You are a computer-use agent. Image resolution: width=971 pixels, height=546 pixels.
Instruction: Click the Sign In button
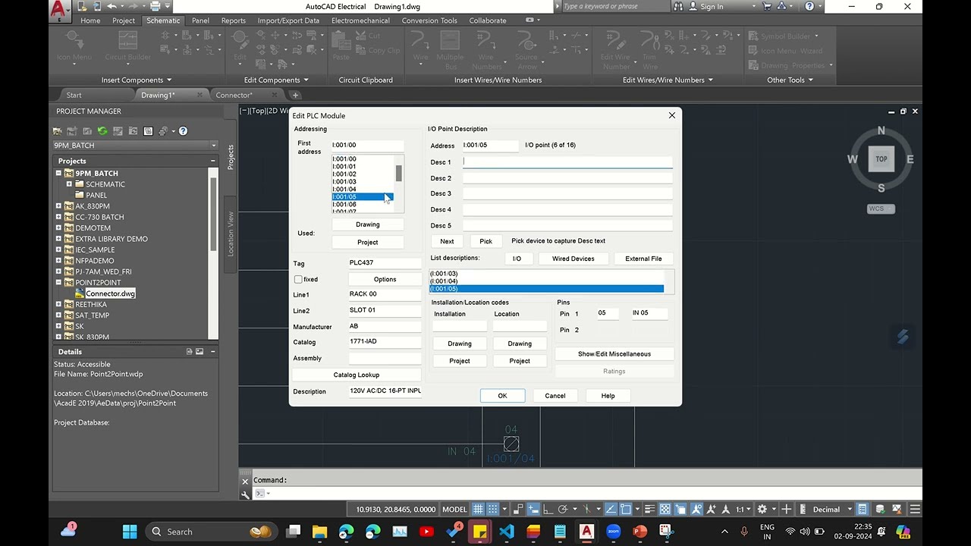click(705, 6)
